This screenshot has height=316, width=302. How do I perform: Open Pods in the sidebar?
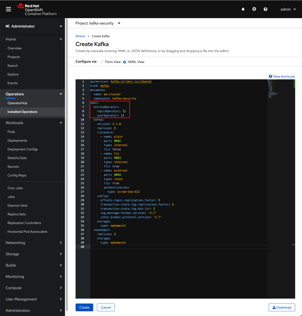click(11, 131)
